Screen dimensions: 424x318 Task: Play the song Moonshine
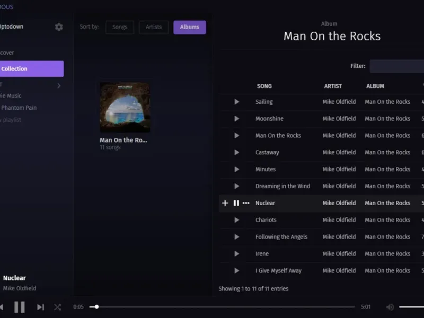(x=236, y=118)
